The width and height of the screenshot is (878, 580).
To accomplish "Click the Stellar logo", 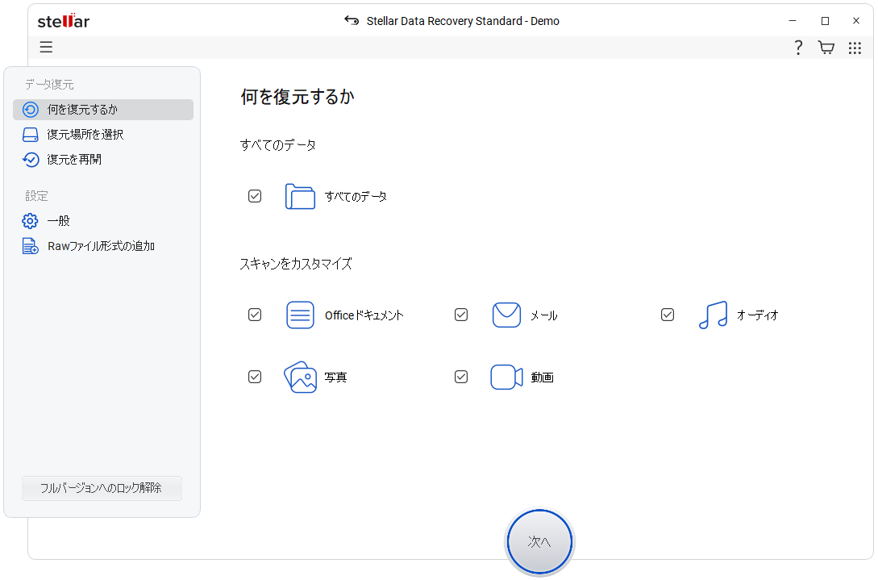I will (x=64, y=21).
